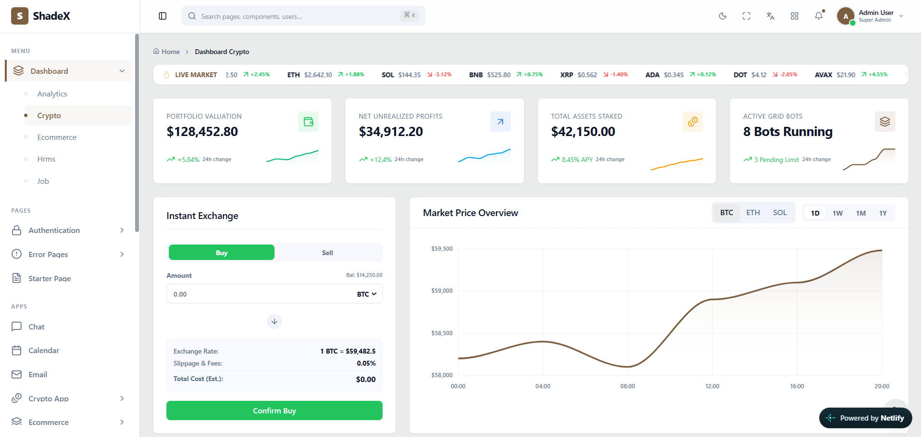Click the $128,452.80 portfolio value
Viewport: 921px width, 437px height.
[202, 132]
